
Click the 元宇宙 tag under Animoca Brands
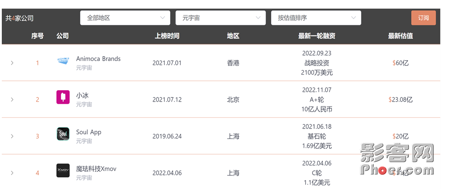click(84, 68)
